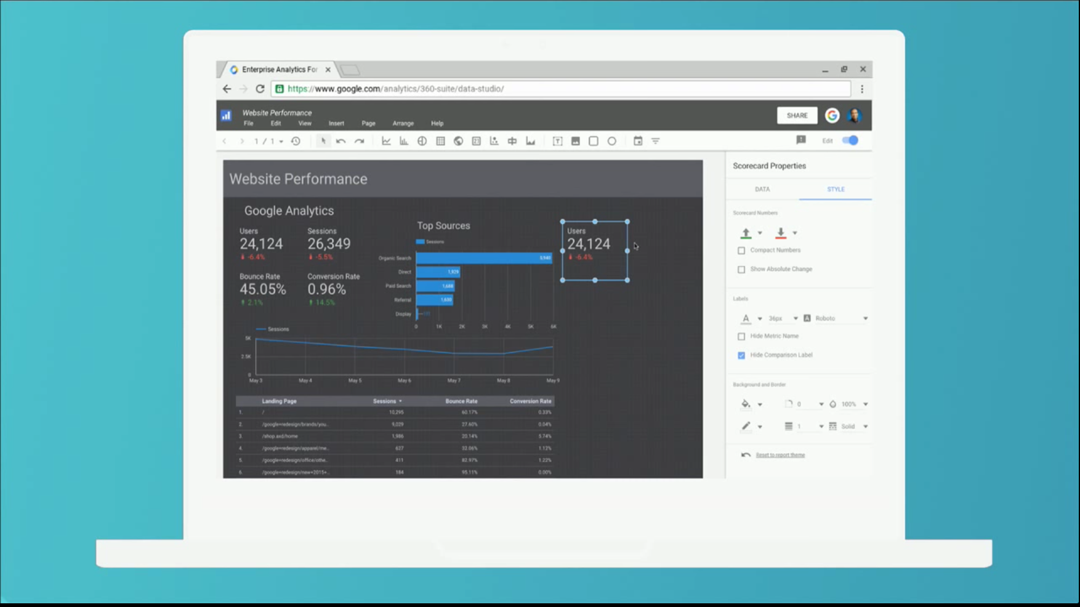Expand the positive change color dropdown
Screen dimensions: 1080x607
click(760, 233)
